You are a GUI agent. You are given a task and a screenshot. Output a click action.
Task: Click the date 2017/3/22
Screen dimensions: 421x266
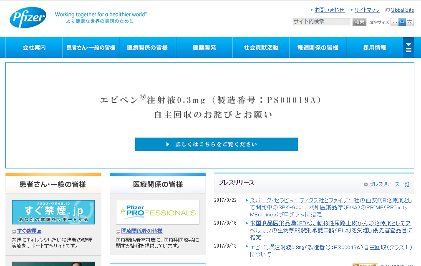point(225,200)
